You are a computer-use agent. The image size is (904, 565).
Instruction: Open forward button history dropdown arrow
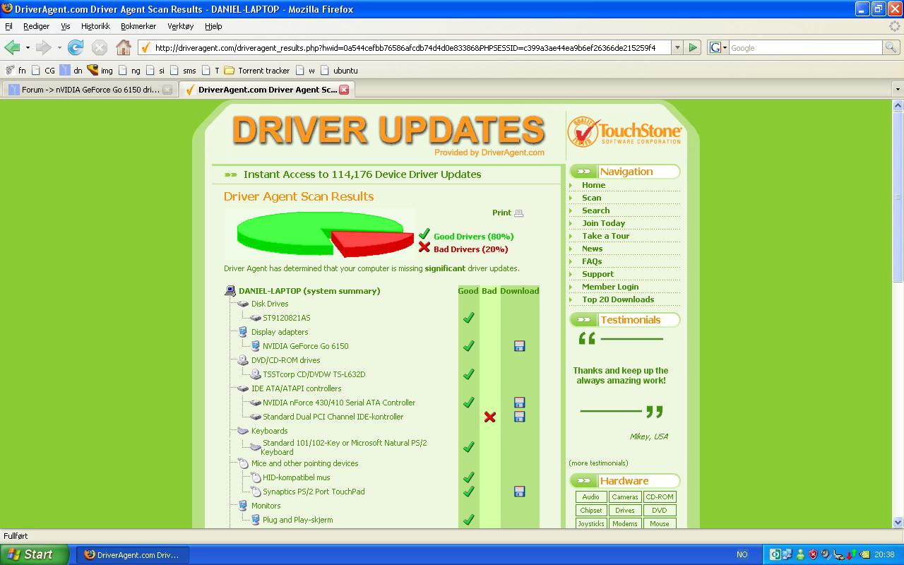point(59,47)
